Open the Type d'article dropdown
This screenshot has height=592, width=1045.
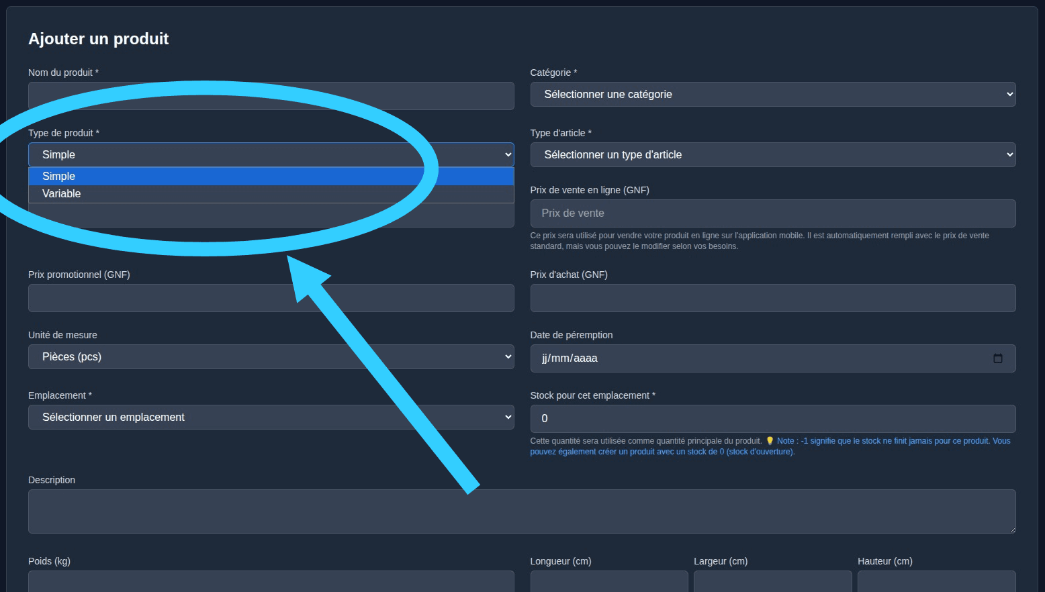[x=772, y=154]
